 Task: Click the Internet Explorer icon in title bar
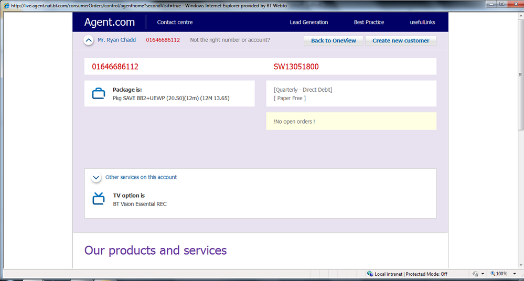click(x=6, y=5)
